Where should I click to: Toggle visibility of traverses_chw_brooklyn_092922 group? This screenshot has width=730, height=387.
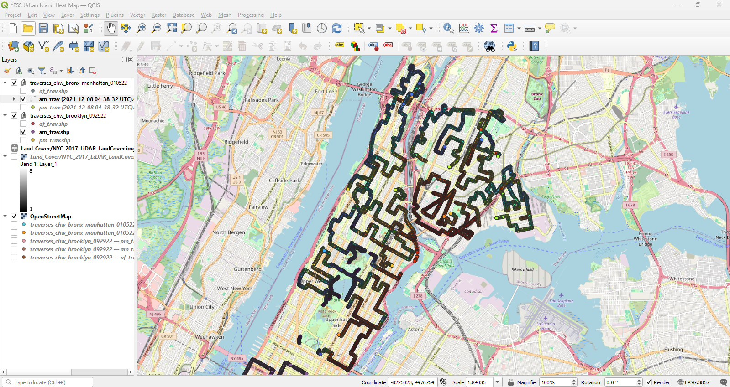click(14, 116)
